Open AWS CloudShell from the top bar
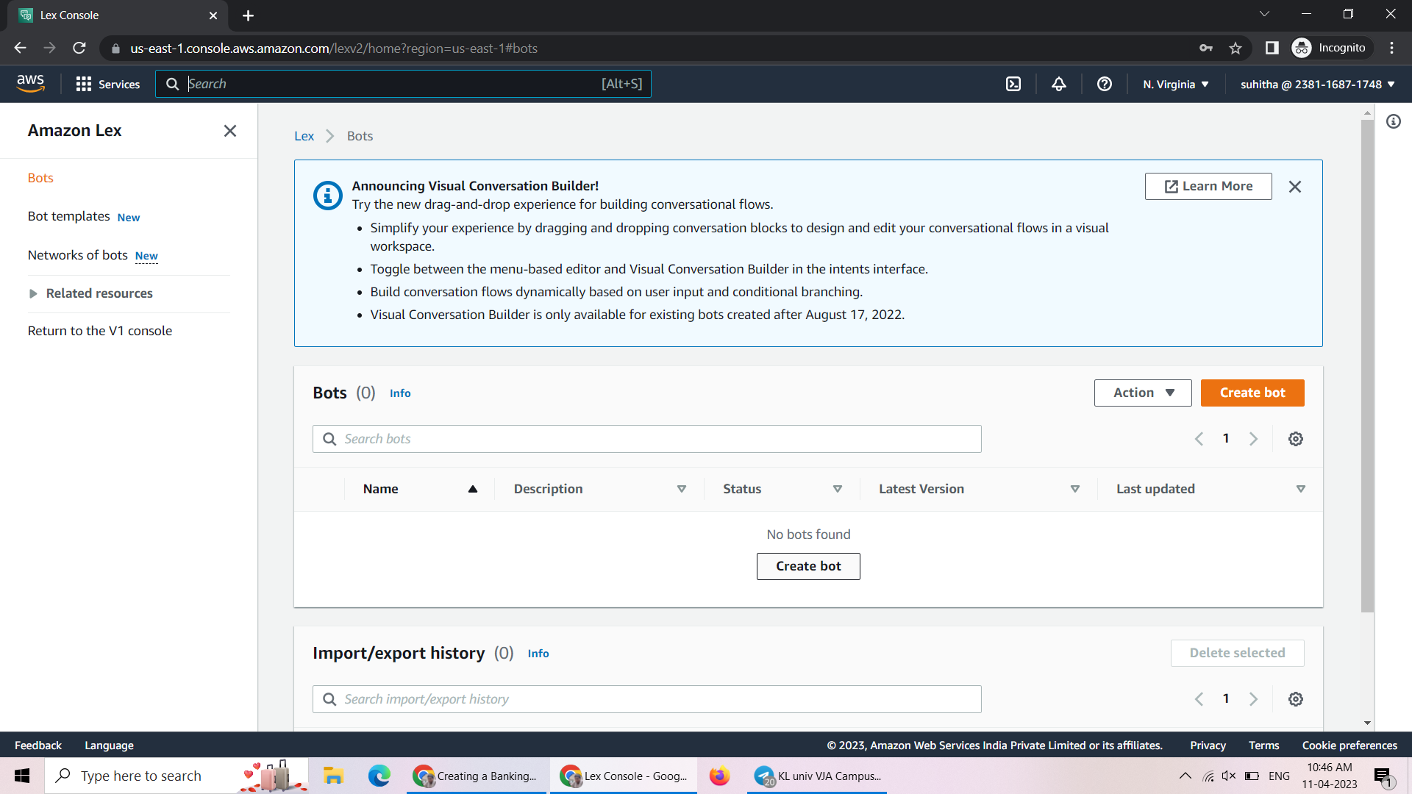 [x=1013, y=84]
